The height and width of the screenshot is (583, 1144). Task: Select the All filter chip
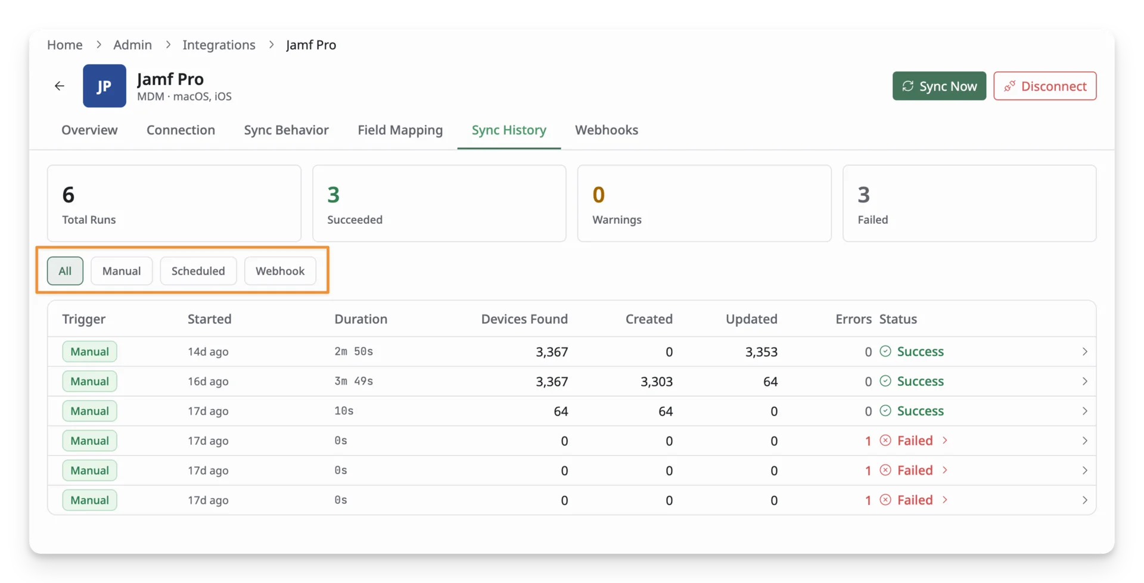(x=65, y=271)
